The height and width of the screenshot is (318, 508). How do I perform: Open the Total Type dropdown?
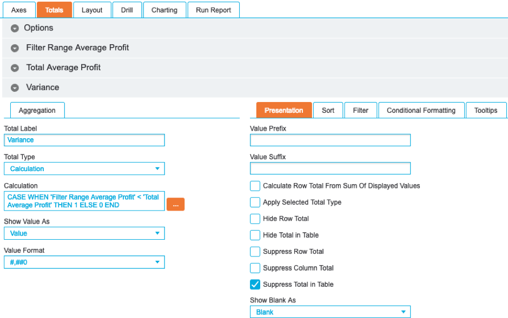click(x=84, y=168)
